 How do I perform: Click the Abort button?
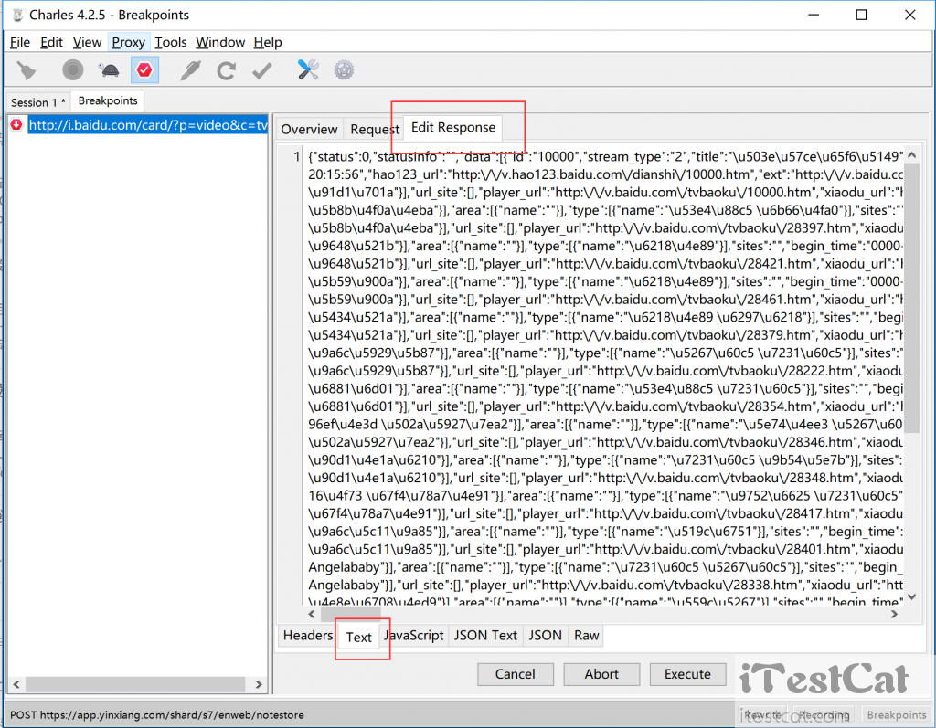point(601,674)
